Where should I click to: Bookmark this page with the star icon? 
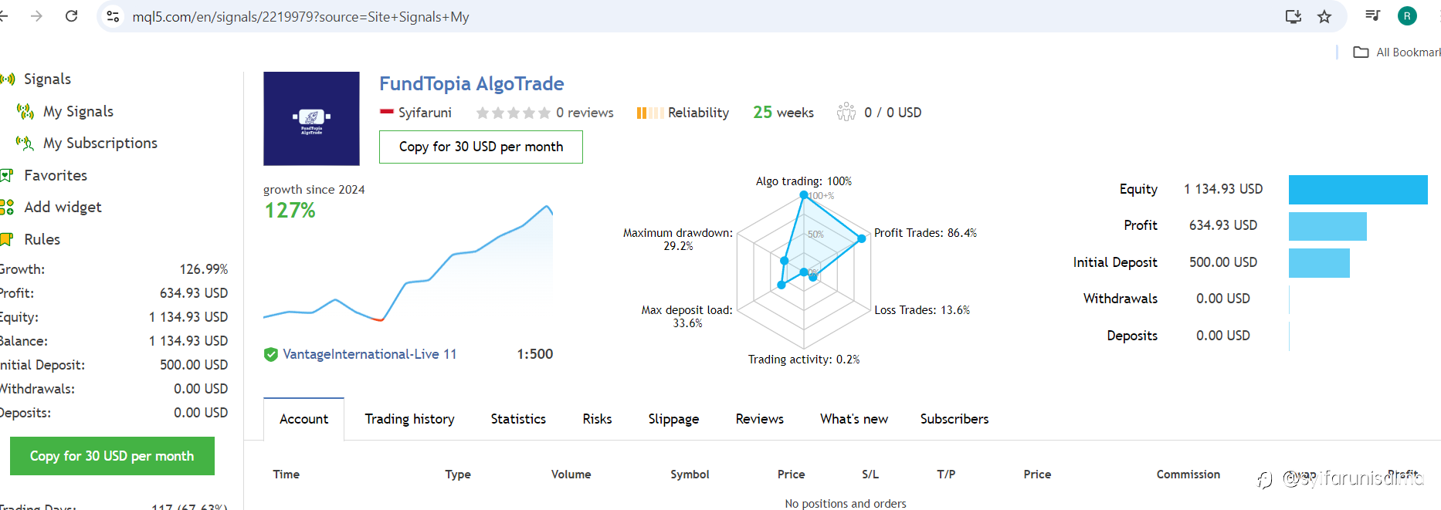tap(1324, 16)
